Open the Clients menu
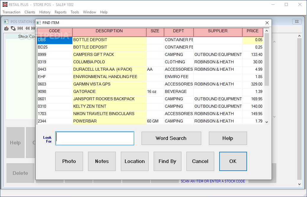 coord(30,12)
